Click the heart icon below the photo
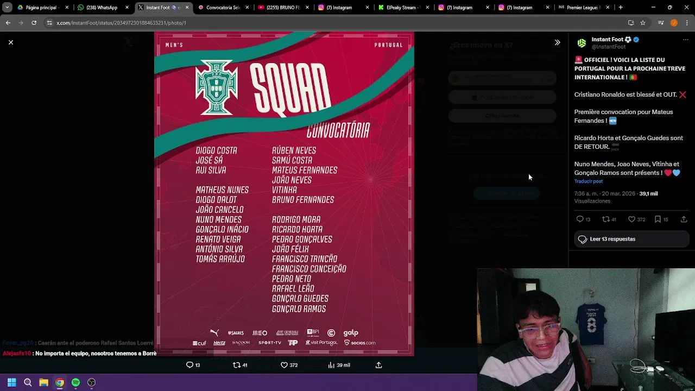The height and width of the screenshot is (391, 695). [284, 365]
